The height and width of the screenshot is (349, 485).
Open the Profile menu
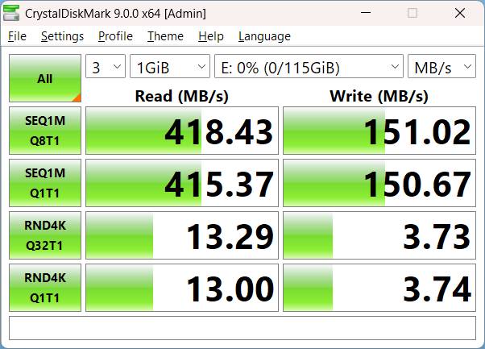click(115, 36)
